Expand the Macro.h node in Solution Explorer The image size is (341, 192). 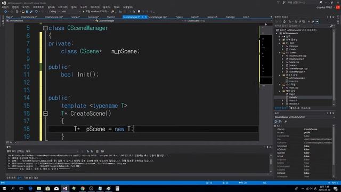coord(283,101)
